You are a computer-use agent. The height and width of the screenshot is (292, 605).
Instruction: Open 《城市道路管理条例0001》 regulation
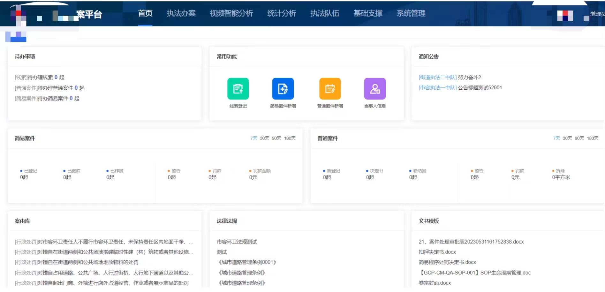pyautogui.click(x=246, y=262)
